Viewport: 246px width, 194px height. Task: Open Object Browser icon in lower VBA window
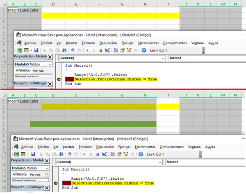coord(126,154)
